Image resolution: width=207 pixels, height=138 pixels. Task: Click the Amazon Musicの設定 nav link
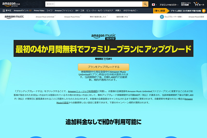(x=196, y=17)
